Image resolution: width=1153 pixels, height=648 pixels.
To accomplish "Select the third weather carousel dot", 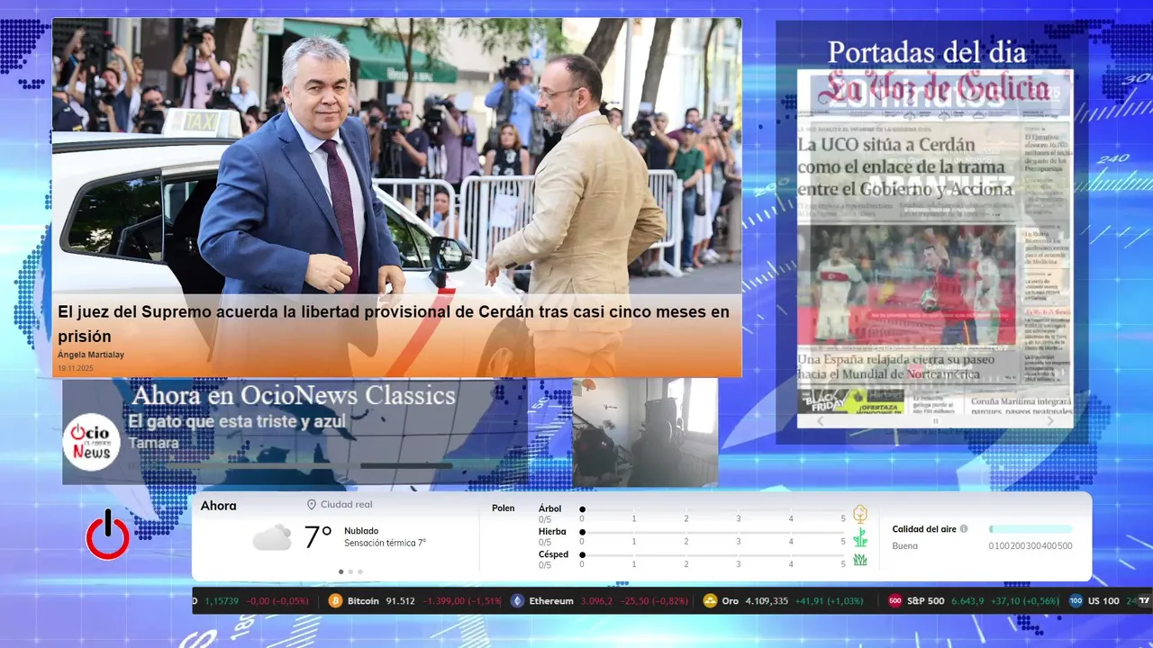I will click(x=360, y=571).
